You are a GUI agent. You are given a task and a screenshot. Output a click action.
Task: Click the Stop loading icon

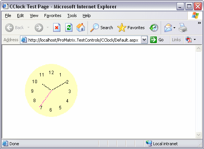pos(57,28)
